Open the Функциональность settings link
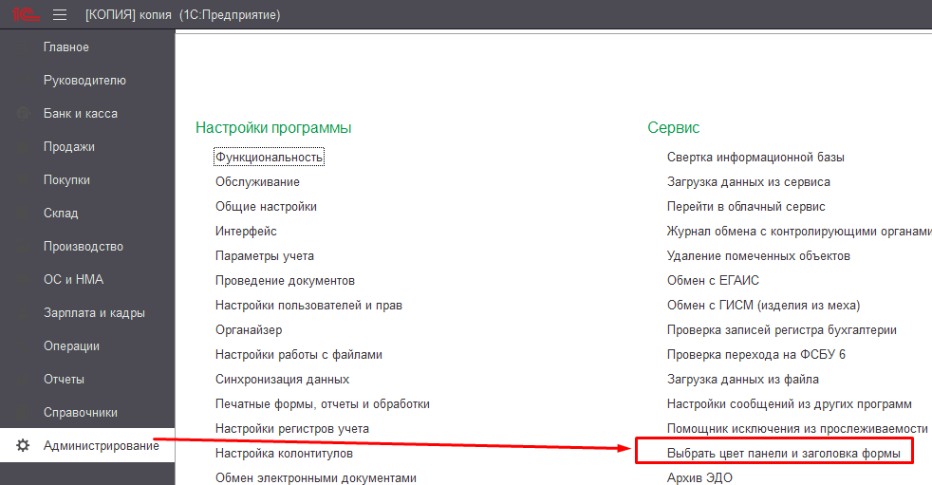 click(x=270, y=157)
